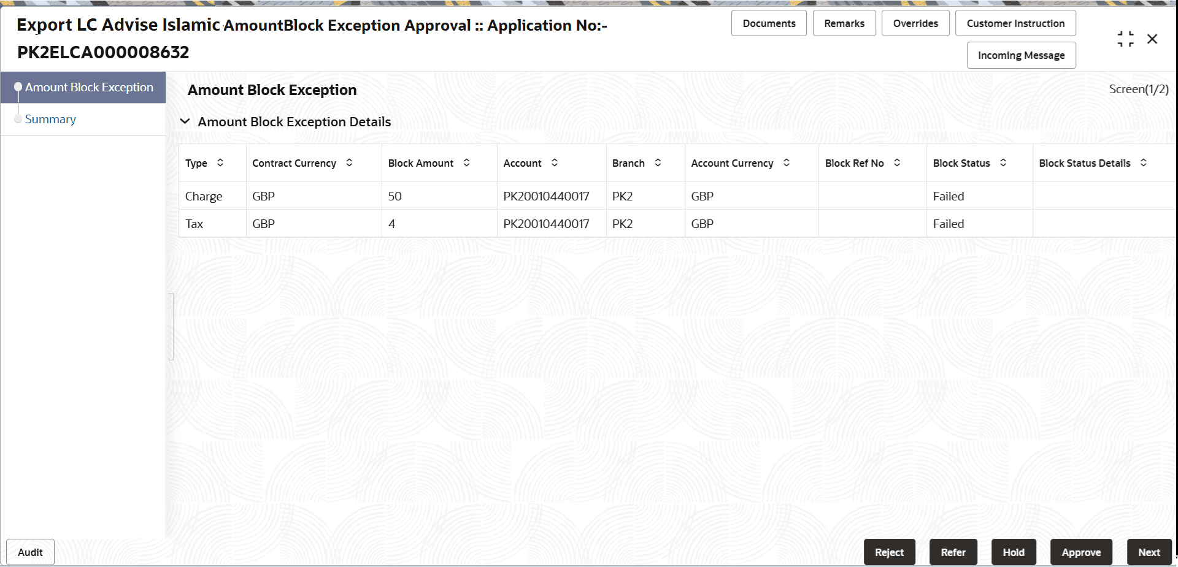Select the Charge row type cell
The height and width of the screenshot is (567, 1178).
coord(212,196)
